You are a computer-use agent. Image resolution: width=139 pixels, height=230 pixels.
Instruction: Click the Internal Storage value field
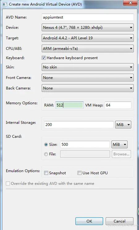(79, 125)
